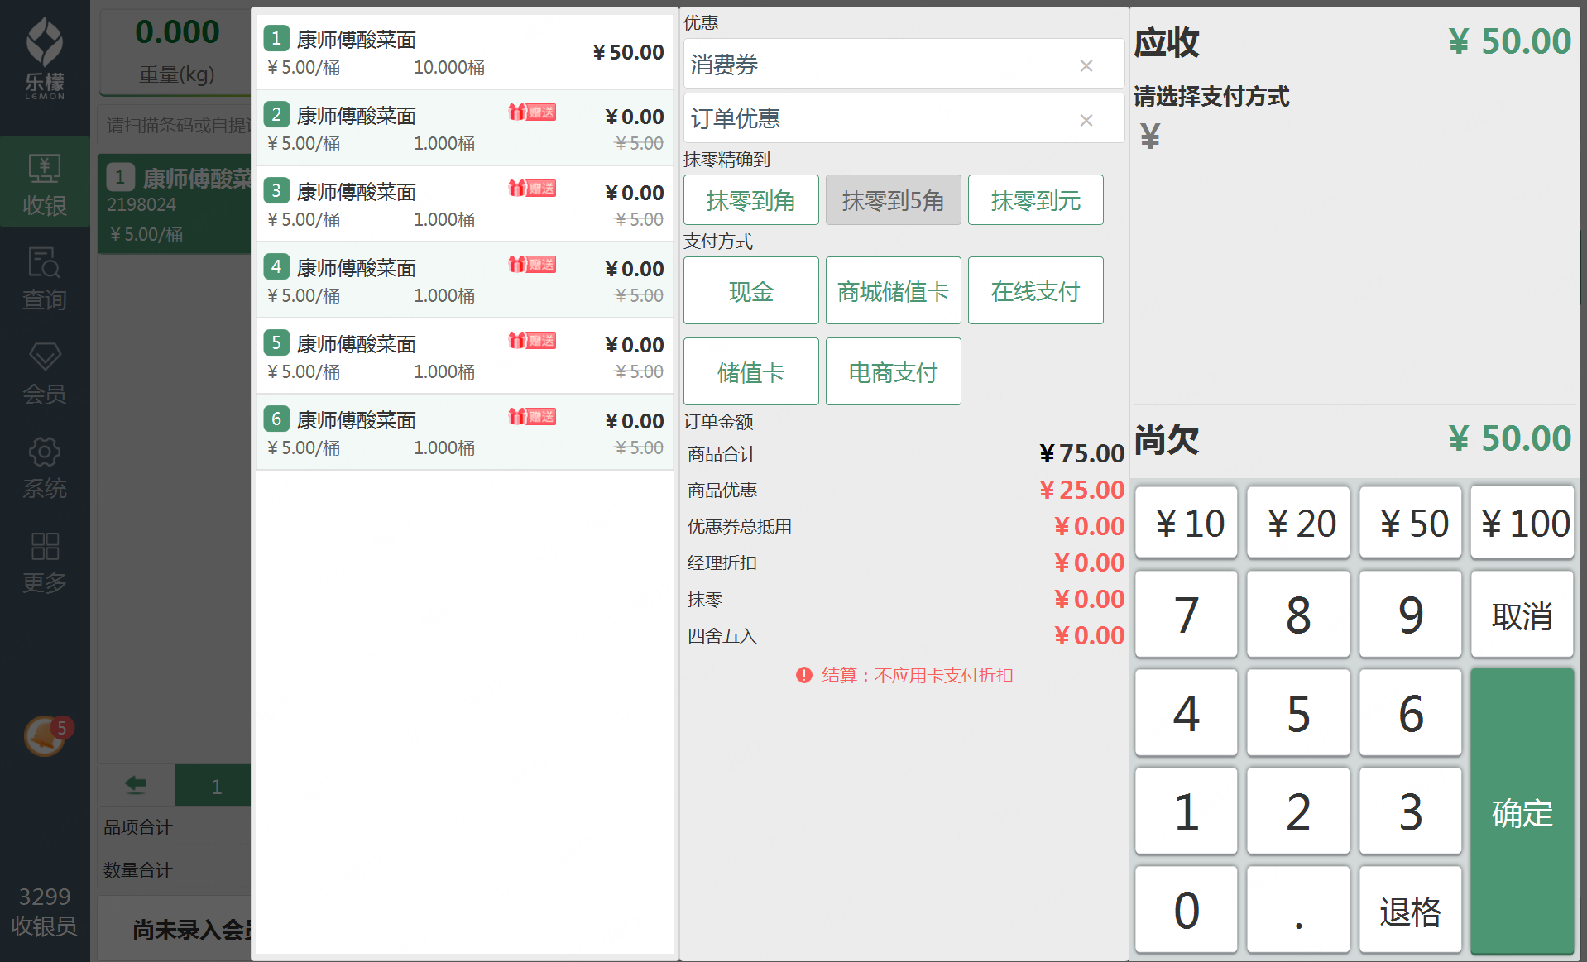Click the gift 赠送 badge on item 3
Screen dimensions: 1587x962
[532, 188]
